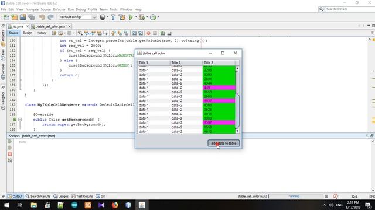This screenshot has width=375, height=210.
Task: Click the add data to table button
Action: [224, 143]
